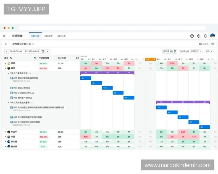Select the blue 10h bar for task #67
Screen dimensions: 218x174
pos(107,88)
